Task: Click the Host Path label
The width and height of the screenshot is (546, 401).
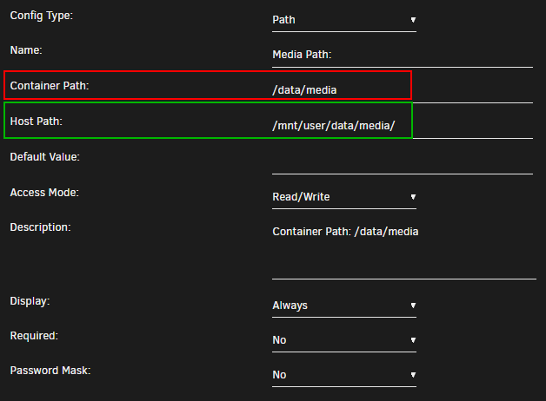Action: pyautogui.click(x=36, y=121)
